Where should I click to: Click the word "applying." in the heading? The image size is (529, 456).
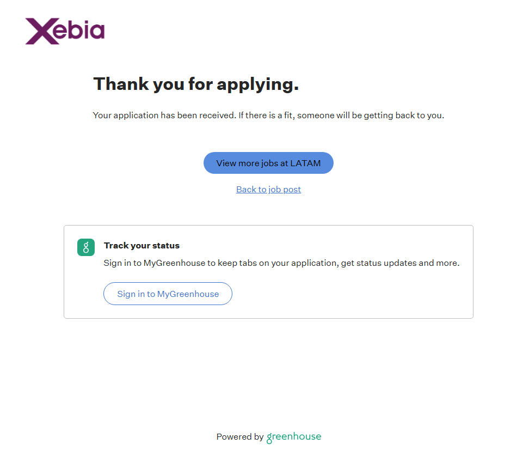[x=257, y=84]
